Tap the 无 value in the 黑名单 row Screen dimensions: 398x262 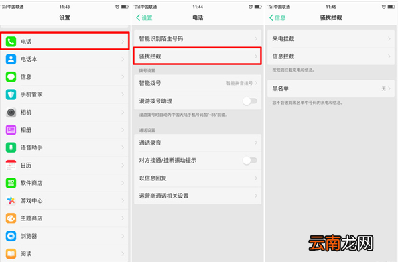coord(383,88)
